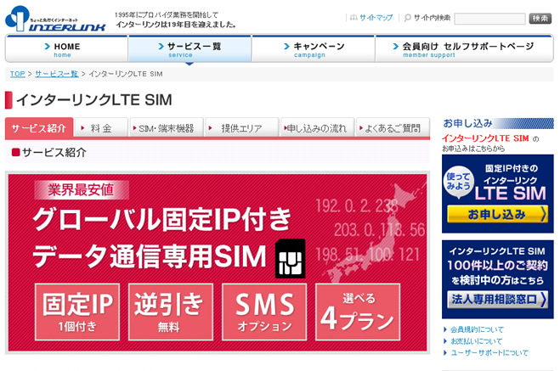
Task: Switch to the 申し込みの流れ tab
Action: (x=317, y=128)
